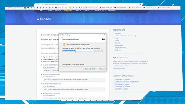
Task: Click Audacity 3.1.3 32 bit zip file link
Action: (51, 93)
